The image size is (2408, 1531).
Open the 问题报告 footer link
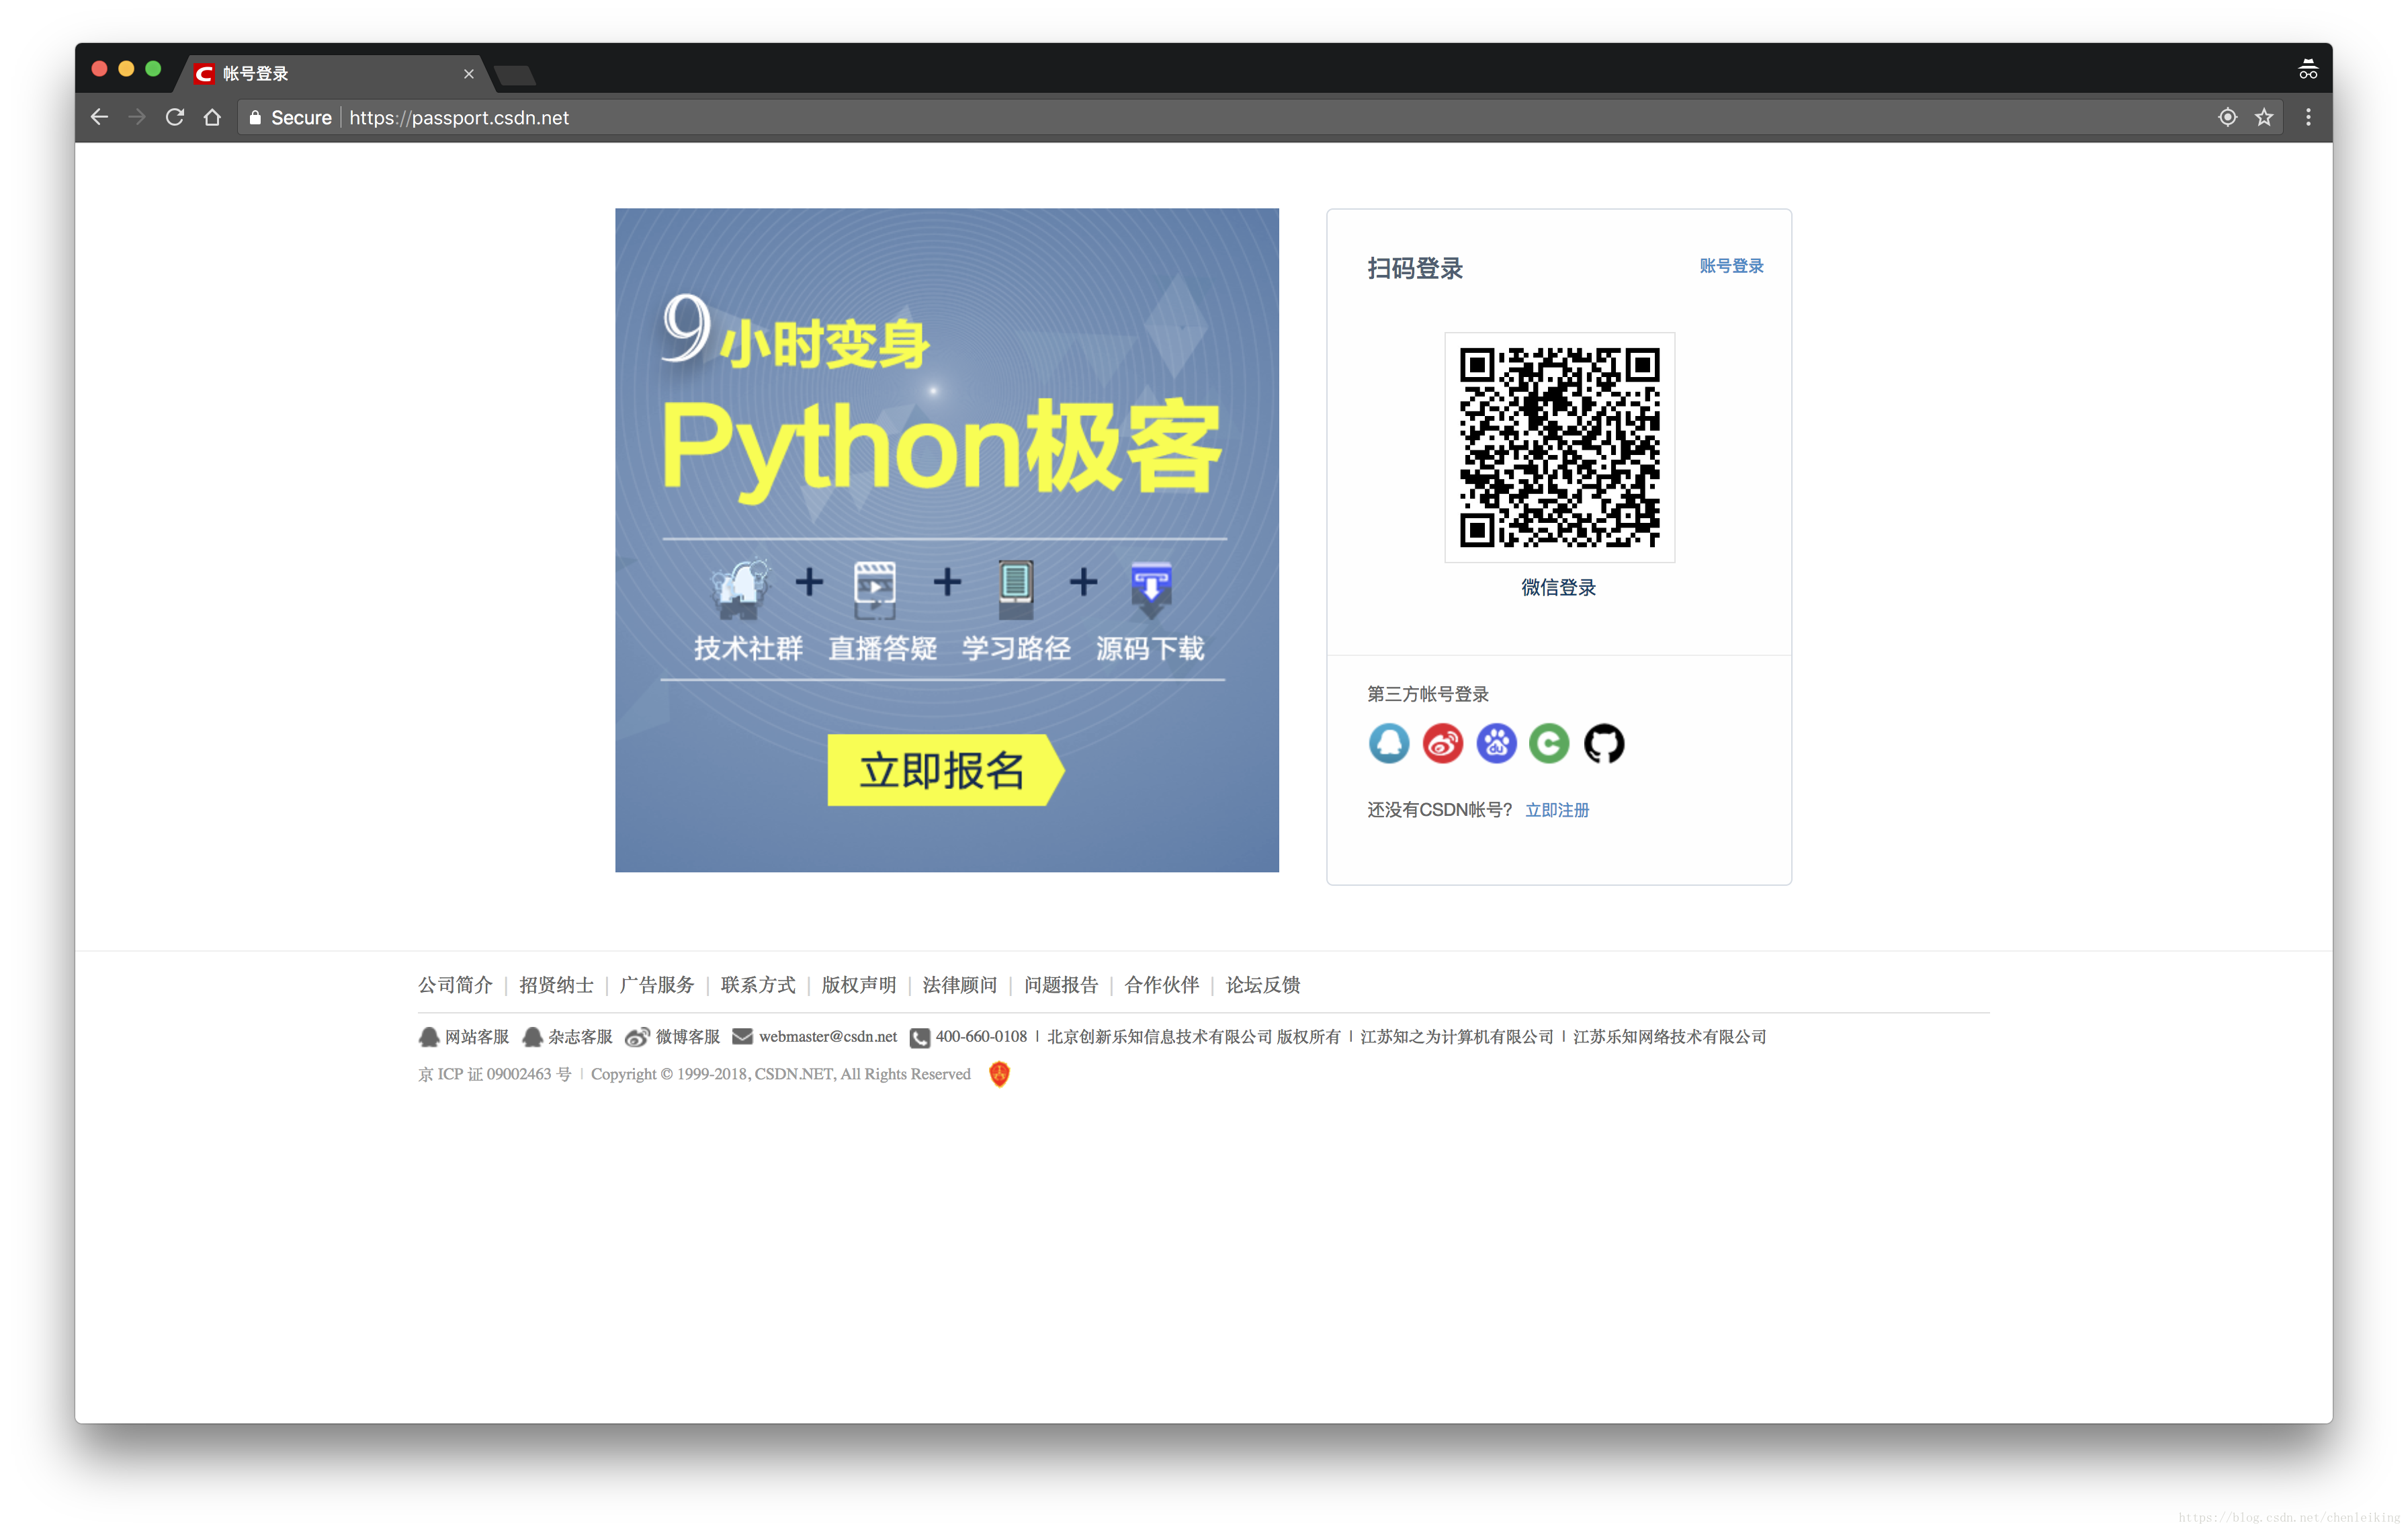pyautogui.click(x=1061, y=985)
